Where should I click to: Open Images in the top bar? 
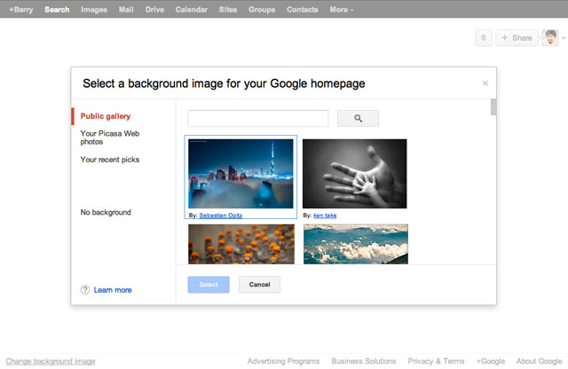pyautogui.click(x=94, y=10)
